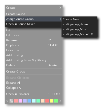Select the checkered no-colour swatch
Image resolution: width=102 pixels, height=109 pixels.
point(11,101)
